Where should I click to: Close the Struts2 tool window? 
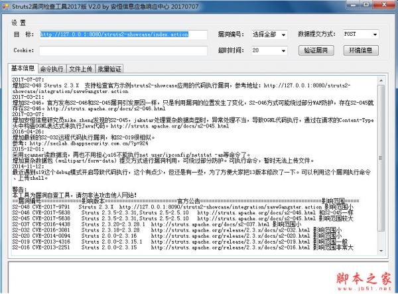click(x=384, y=5)
